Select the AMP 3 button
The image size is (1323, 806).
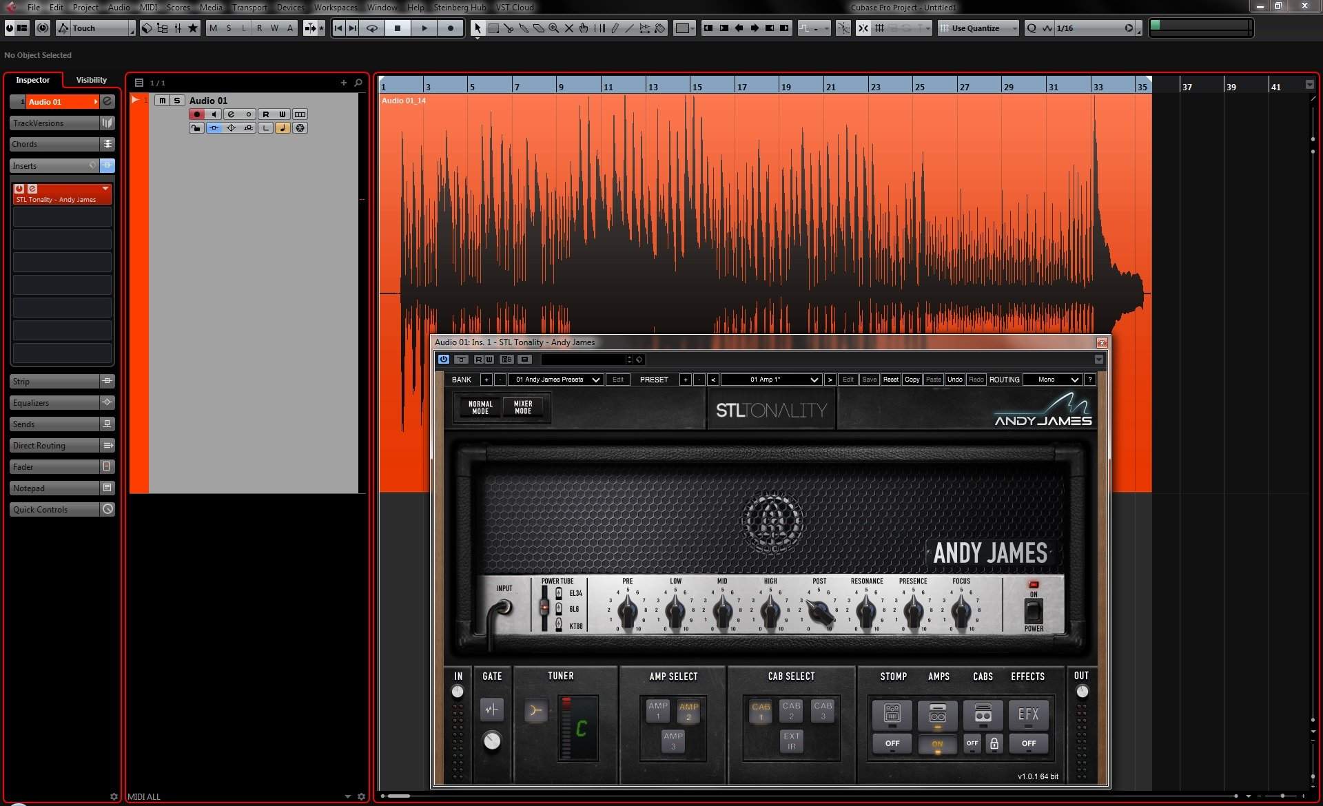[x=673, y=741]
